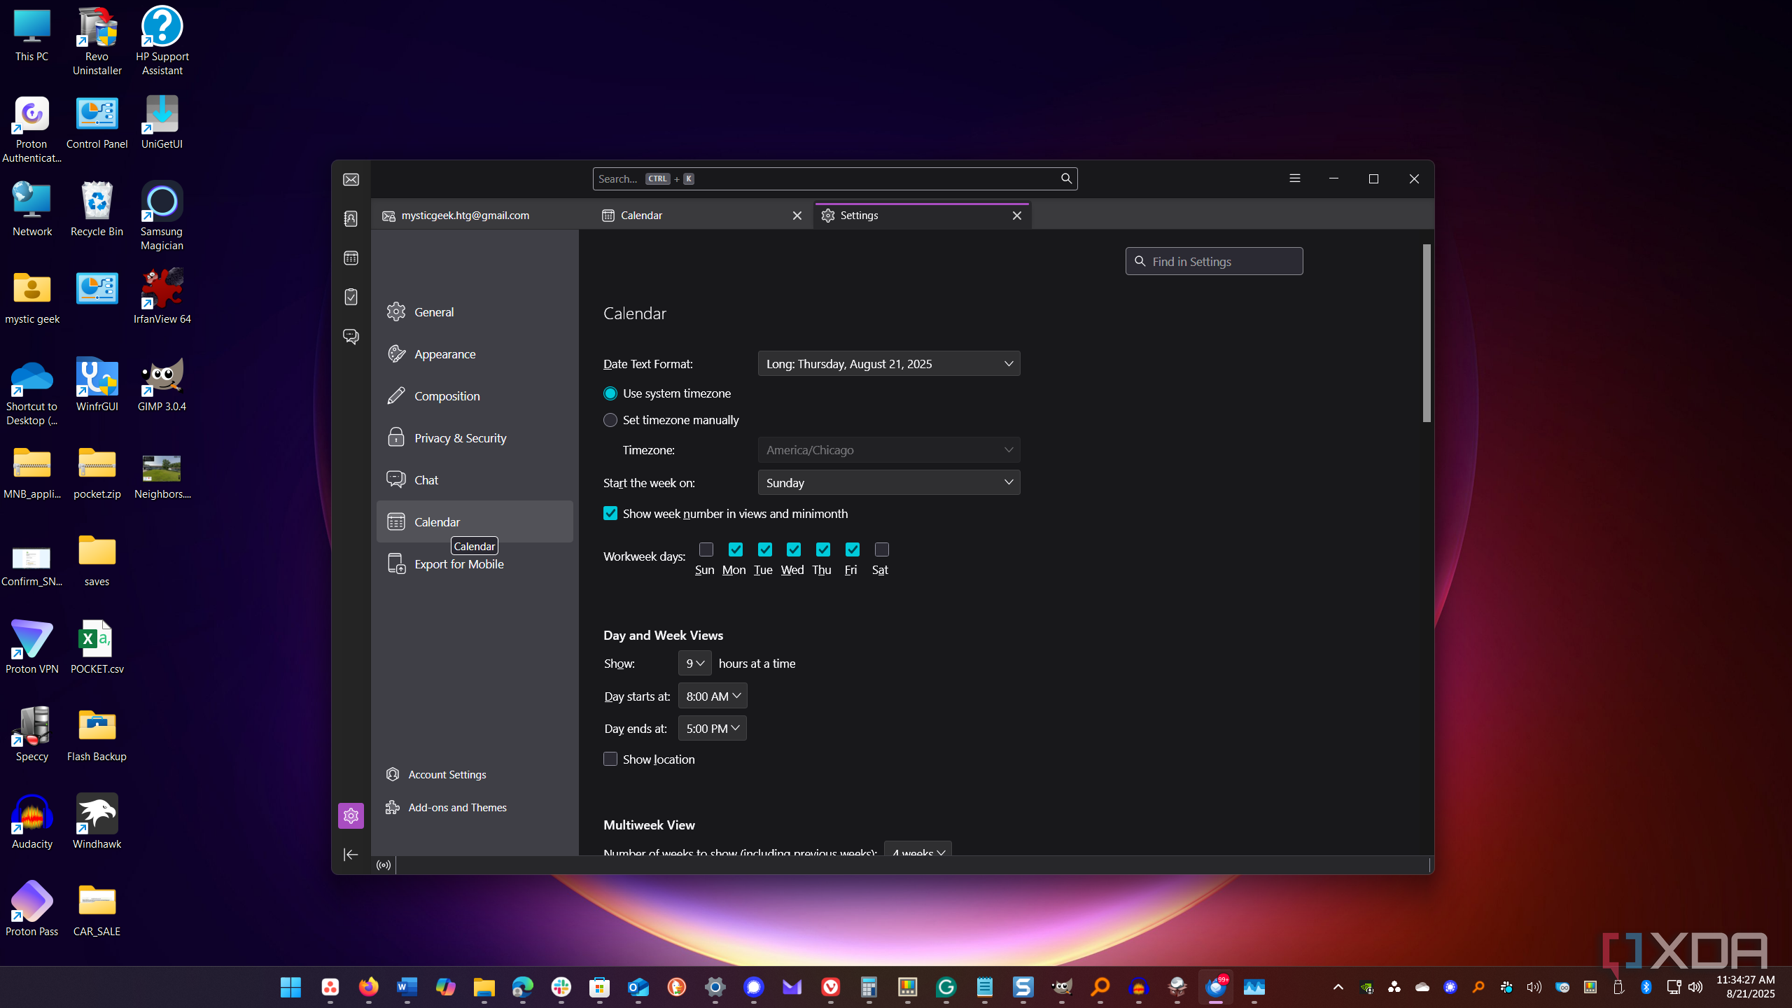The height and width of the screenshot is (1008, 1792).
Task: Open Add-ons and Themes link
Action: point(447,808)
